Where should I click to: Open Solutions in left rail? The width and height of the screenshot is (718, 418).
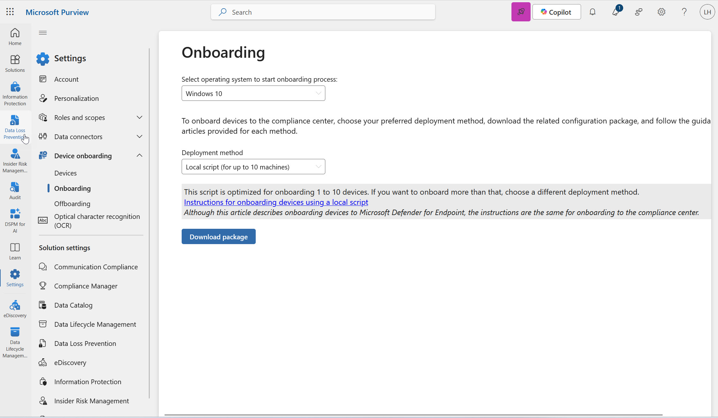pos(15,63)
